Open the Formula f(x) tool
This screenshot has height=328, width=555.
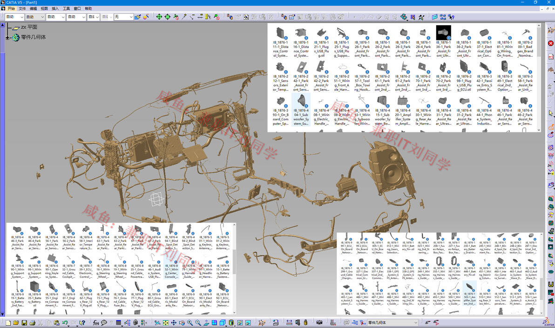pos(96,322)
